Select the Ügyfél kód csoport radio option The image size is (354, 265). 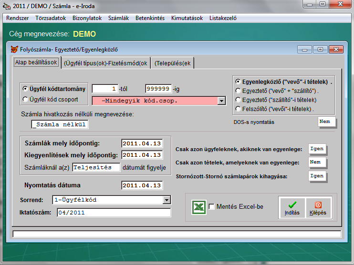[25, 100]
